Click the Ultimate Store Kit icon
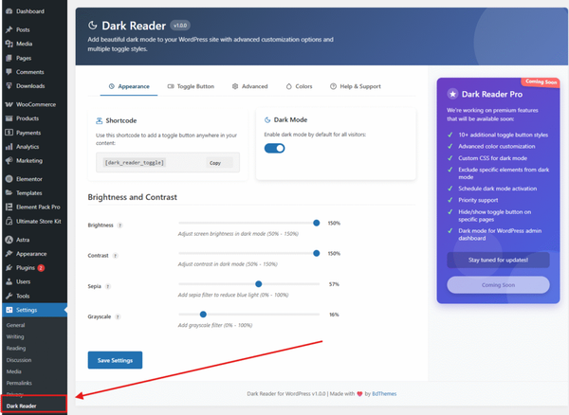Image resolution: width=569 pixels, height=415 pixels. pyautogui.click(x=9, y=221)
